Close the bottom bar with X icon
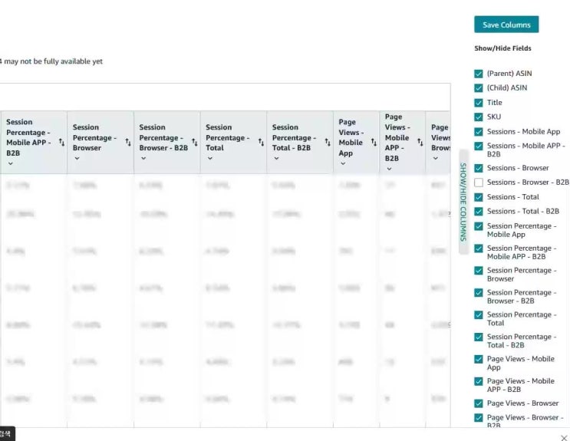The width and height of the screenshot is (570, 441). (x=564, y=437)
